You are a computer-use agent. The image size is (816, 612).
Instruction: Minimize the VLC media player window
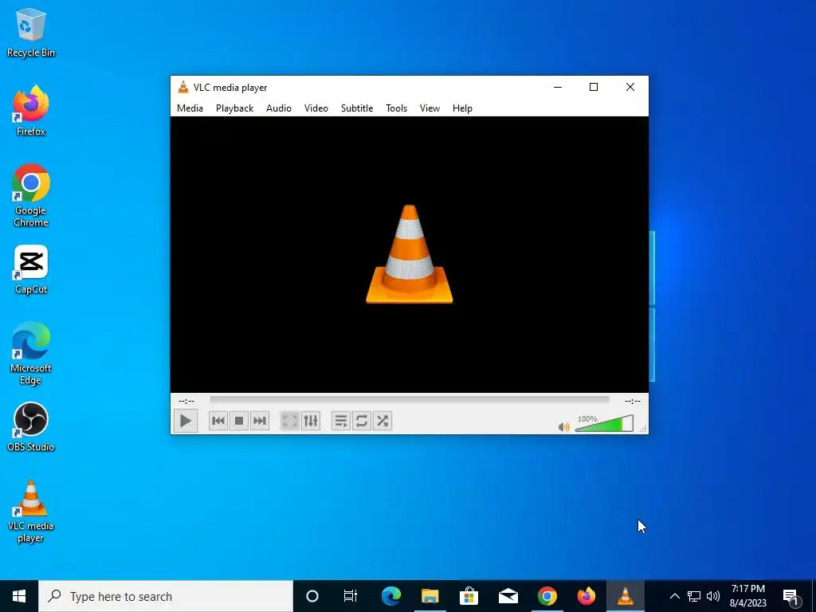(x=558, y=87)
